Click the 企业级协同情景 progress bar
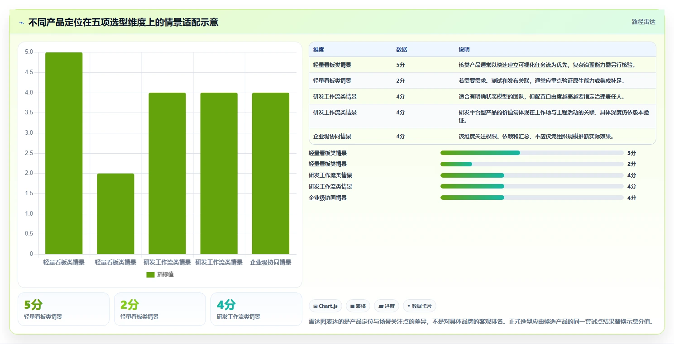 pos(532,198)
